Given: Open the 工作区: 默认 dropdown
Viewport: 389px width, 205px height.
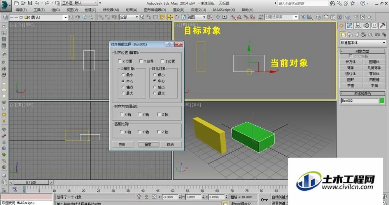Looking at the screenshot, I should point(79,3).
